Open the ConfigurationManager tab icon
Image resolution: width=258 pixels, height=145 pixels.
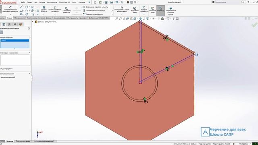[x=9, y=24]
